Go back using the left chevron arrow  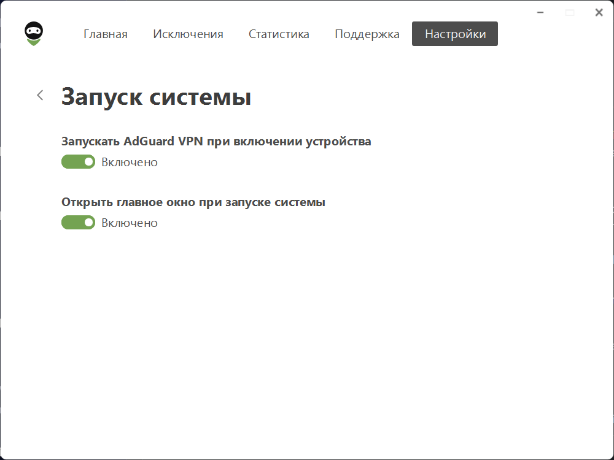coord(41,95)
